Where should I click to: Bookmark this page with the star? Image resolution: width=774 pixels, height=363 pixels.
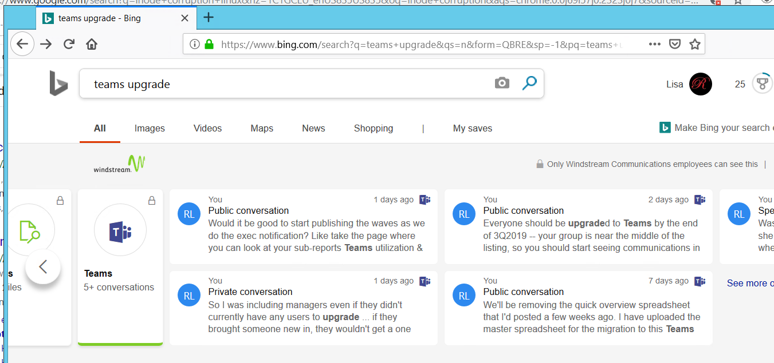694,44
